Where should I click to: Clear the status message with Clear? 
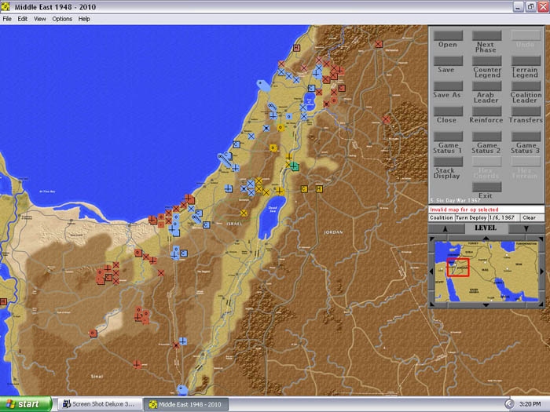[533, 217]
